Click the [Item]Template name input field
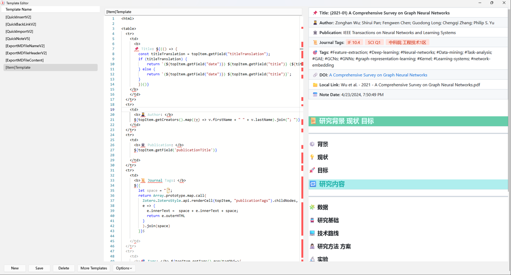Screen dimensions: 511x275 pos(204,12)
